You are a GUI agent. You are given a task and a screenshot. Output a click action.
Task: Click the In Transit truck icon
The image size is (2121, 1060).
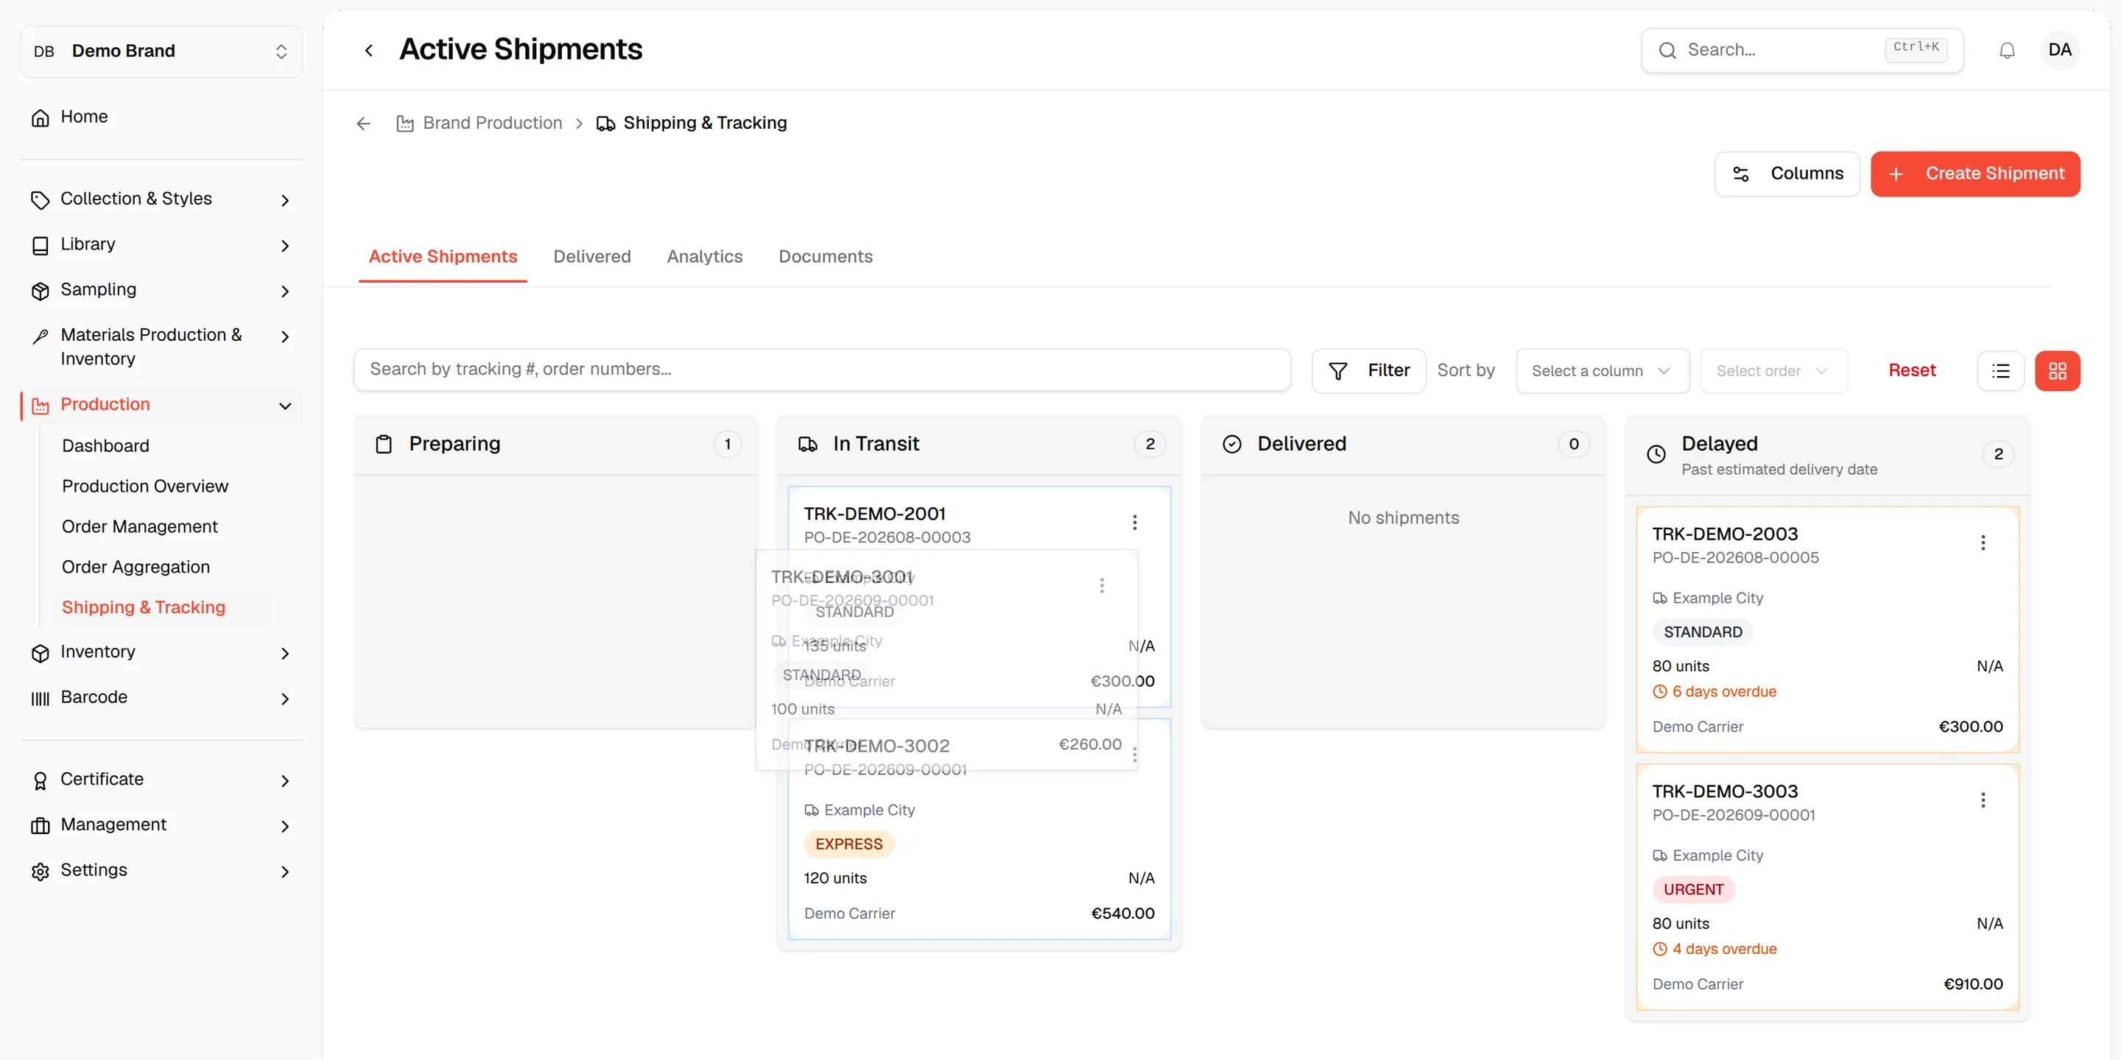(x=808, y=445)
